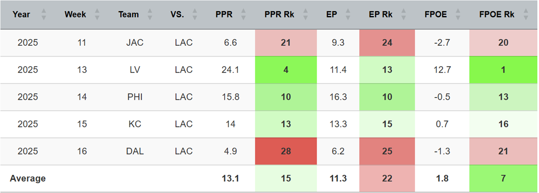
Task: Click the Year column header label
Action: (x=22, y=15)
